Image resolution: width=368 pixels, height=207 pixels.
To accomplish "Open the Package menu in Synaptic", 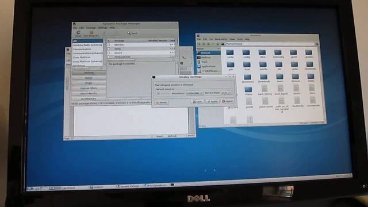I will (91, 28).
